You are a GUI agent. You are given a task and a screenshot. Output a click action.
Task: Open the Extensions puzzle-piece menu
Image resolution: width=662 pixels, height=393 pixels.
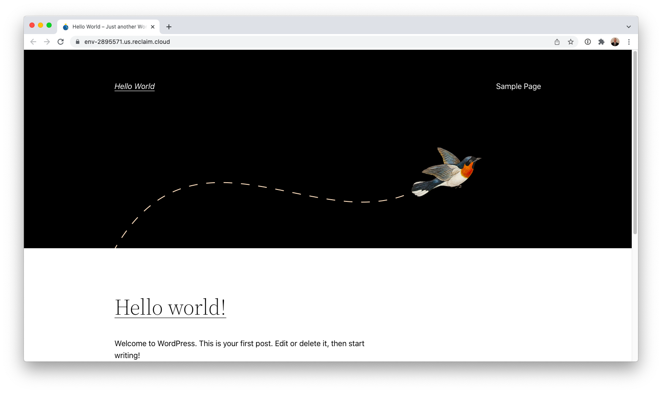pos(601,42)
